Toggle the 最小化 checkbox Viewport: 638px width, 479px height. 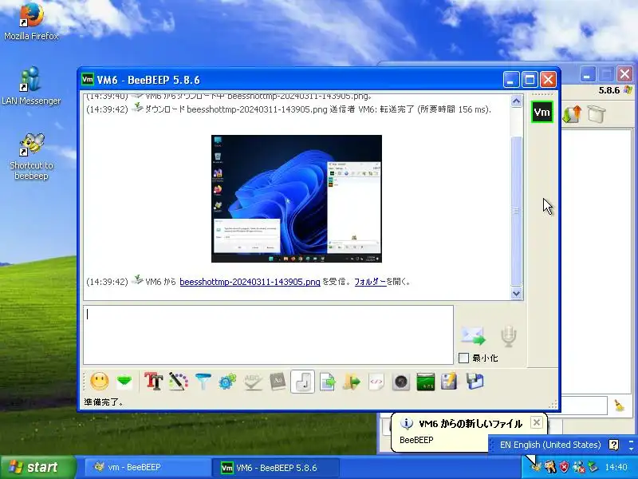(463, 358)
